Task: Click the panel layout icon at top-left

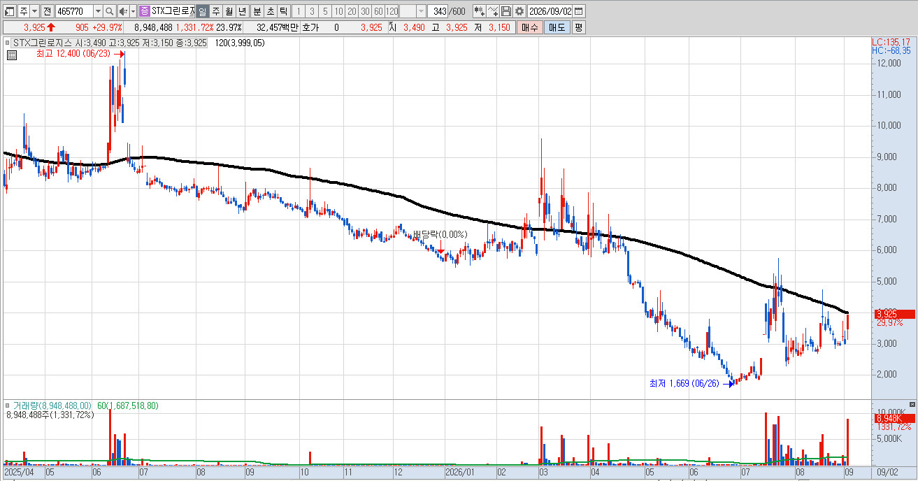Action: tap(10, 11)
